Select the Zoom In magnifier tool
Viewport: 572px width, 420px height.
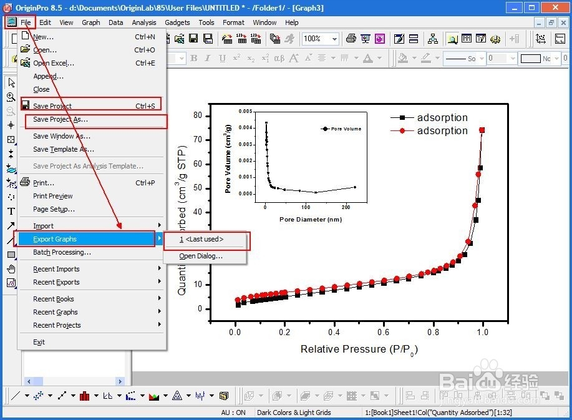(11, 97)
